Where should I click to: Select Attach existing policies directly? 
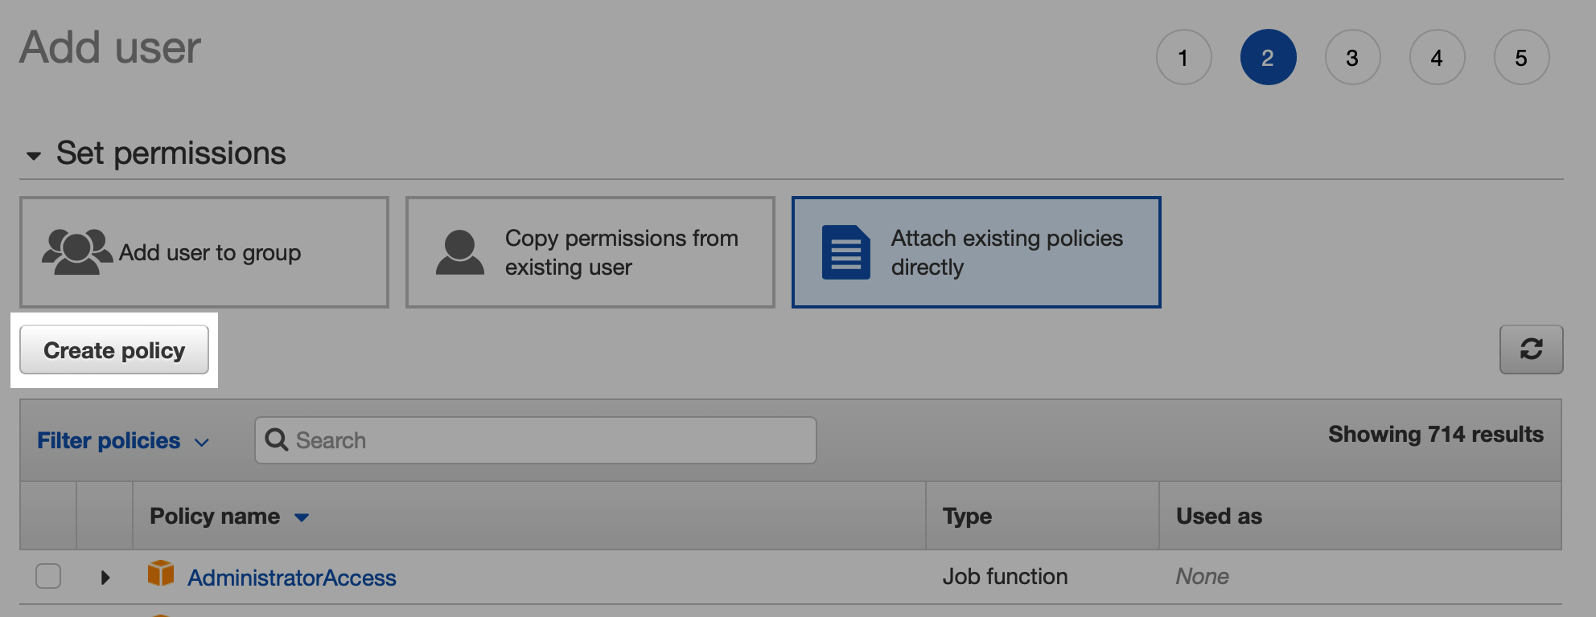[x=976, y=252]
